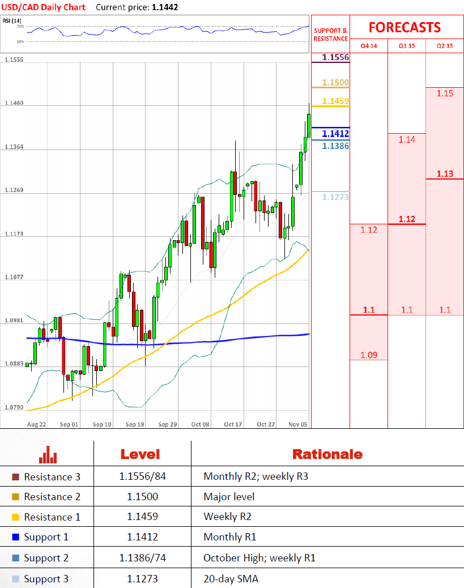Click the bold 1.12 forecast in Q1 15

407,219
